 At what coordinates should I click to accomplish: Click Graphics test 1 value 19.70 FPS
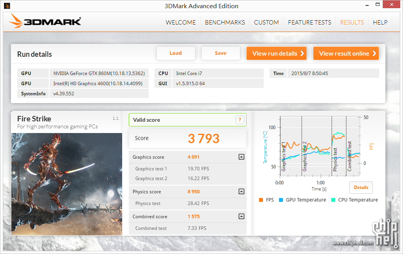(198, 169)
